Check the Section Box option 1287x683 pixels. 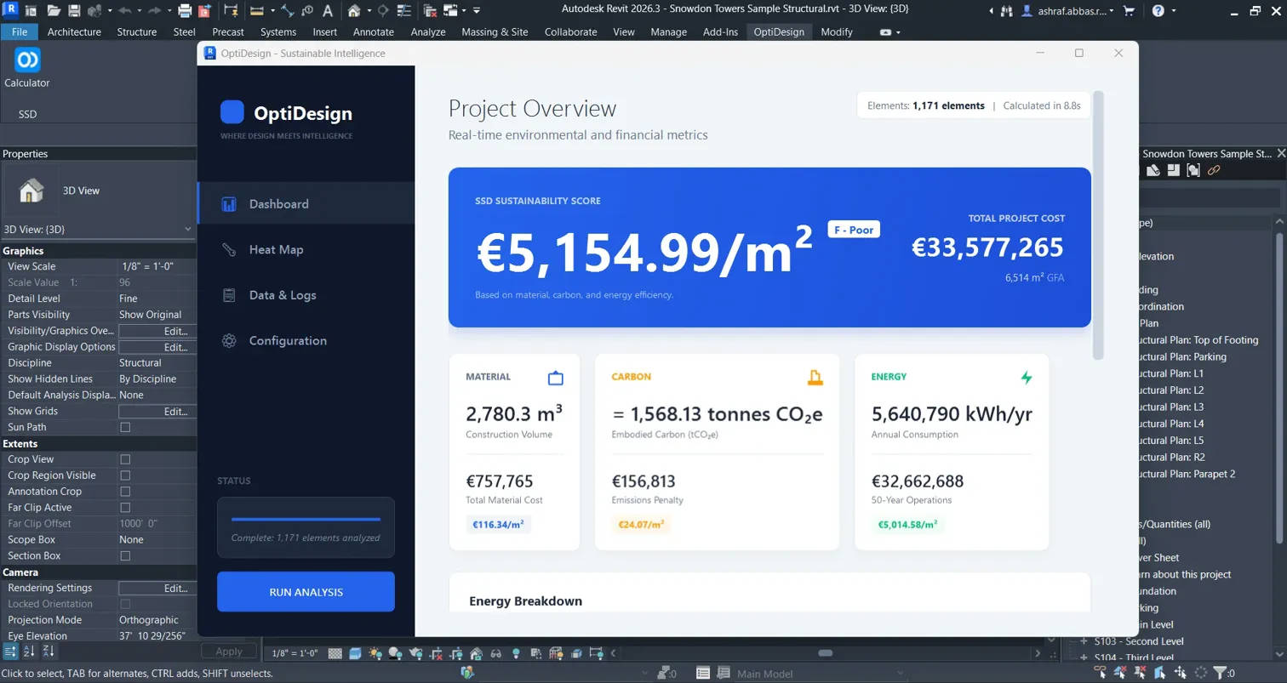click(125, 555)
